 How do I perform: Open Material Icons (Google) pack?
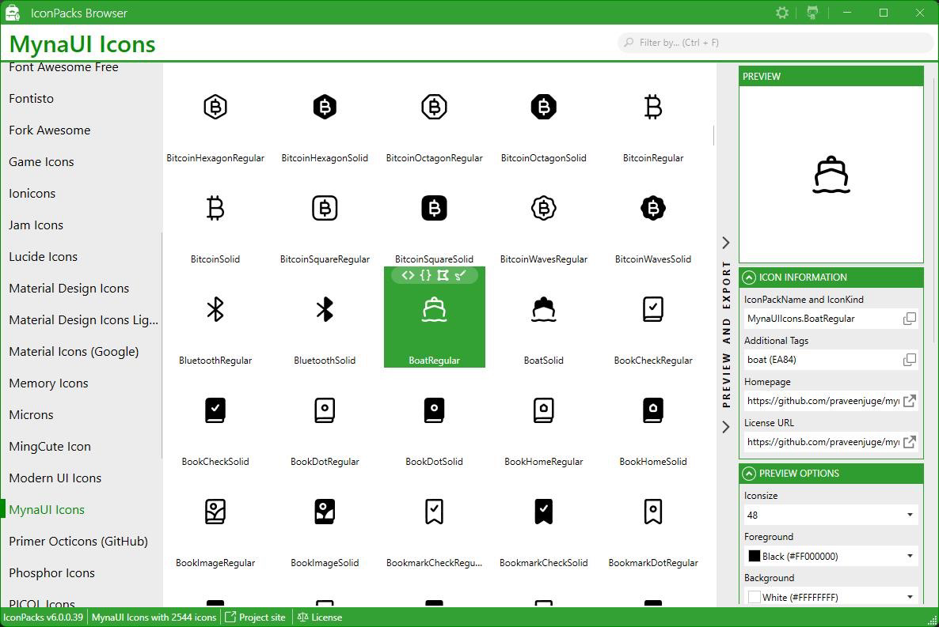tap(74, 352)
